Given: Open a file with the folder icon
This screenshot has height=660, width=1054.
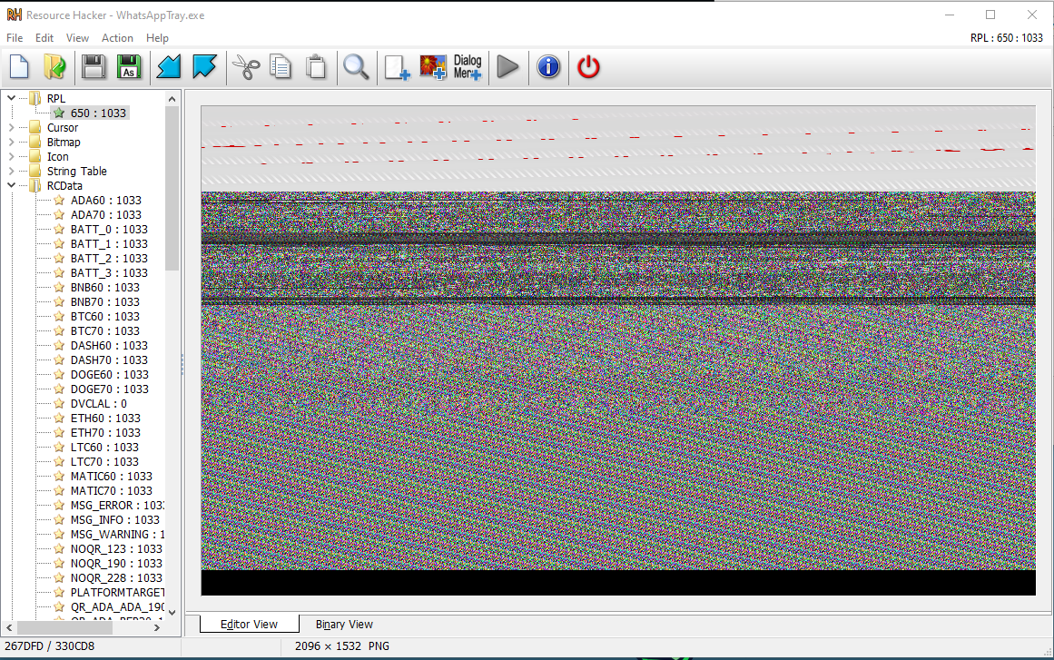Looking at the screenshot, I should pos(54,67).
